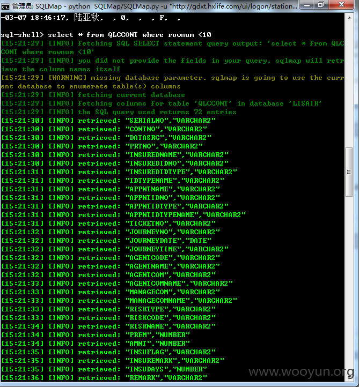The image size is (359, 387).
Task: Click the WARNING missing database parameter line
Action: (172, 82)
